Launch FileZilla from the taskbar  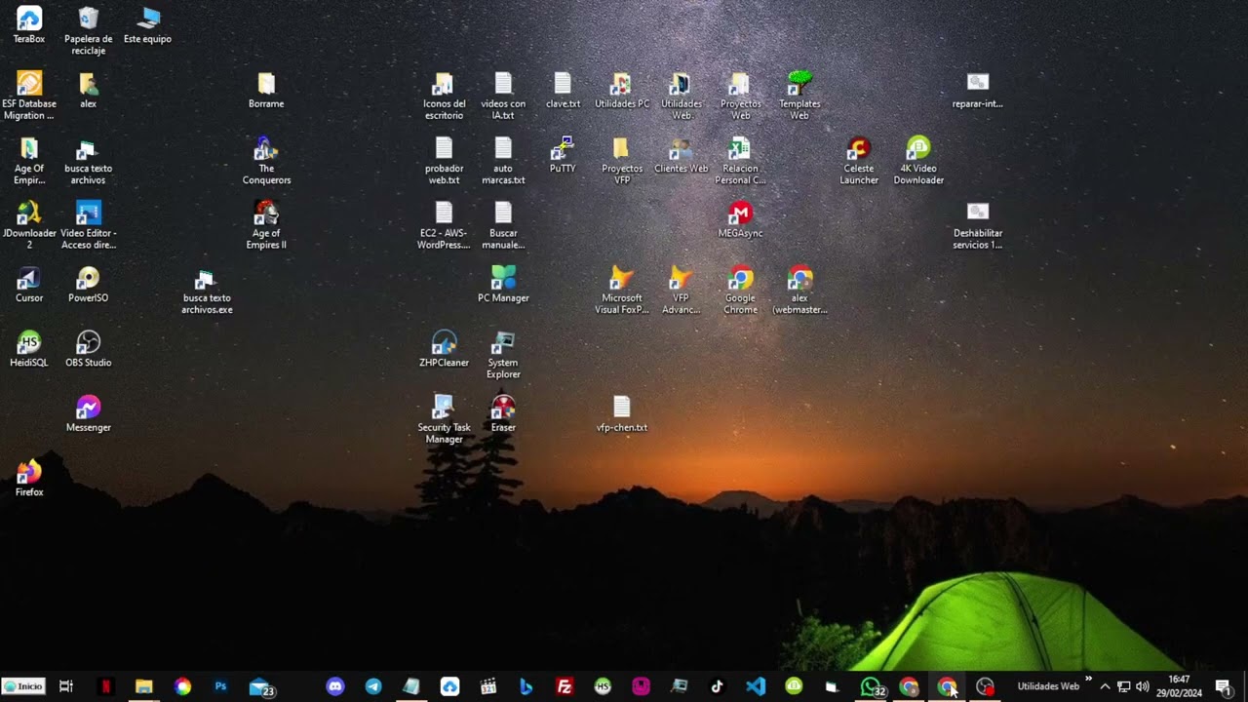pyautogui.click(x=564, y=686)
